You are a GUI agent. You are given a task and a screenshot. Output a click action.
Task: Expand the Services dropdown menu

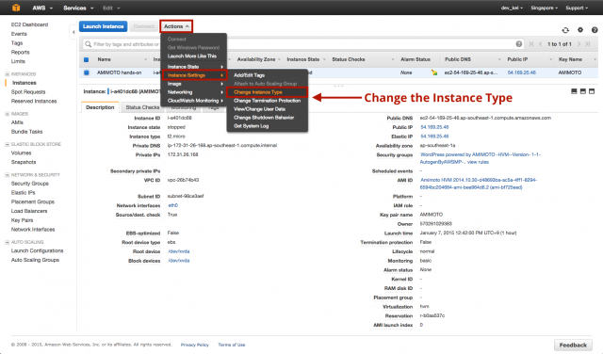click(78, 8)
